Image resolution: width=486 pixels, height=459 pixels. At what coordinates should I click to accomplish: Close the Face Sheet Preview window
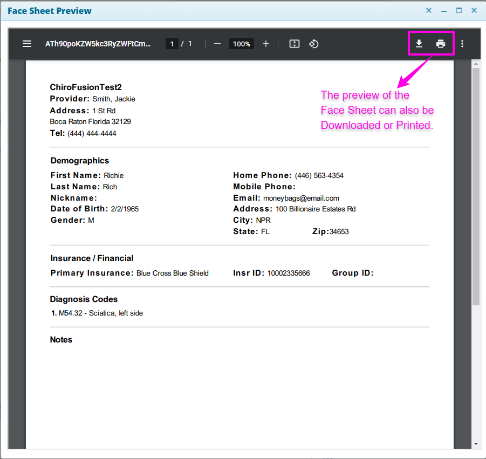point(474,11)
